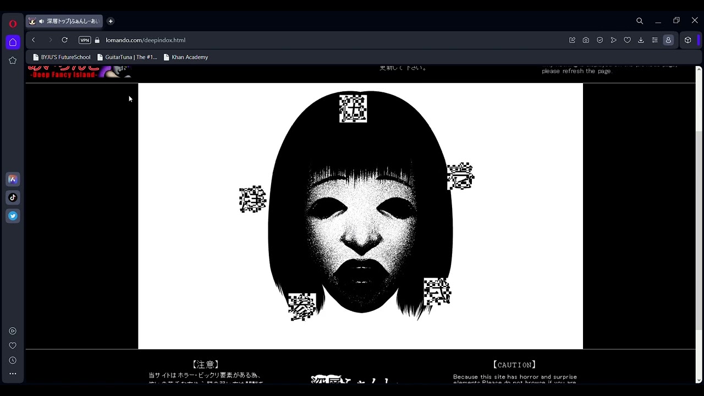
Task: Open the Extensions cube icon
Action: click(687, 40)
